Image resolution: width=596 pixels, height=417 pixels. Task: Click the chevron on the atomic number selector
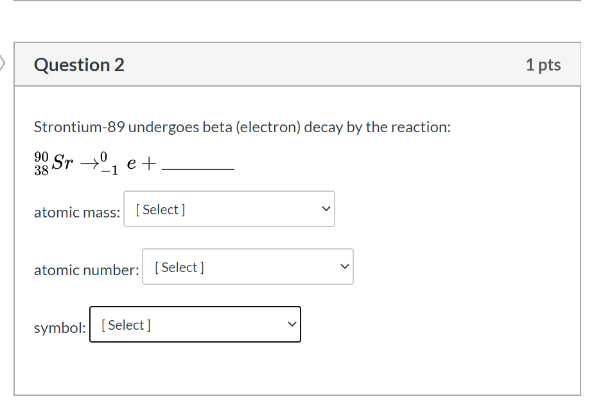coord(344,266)
